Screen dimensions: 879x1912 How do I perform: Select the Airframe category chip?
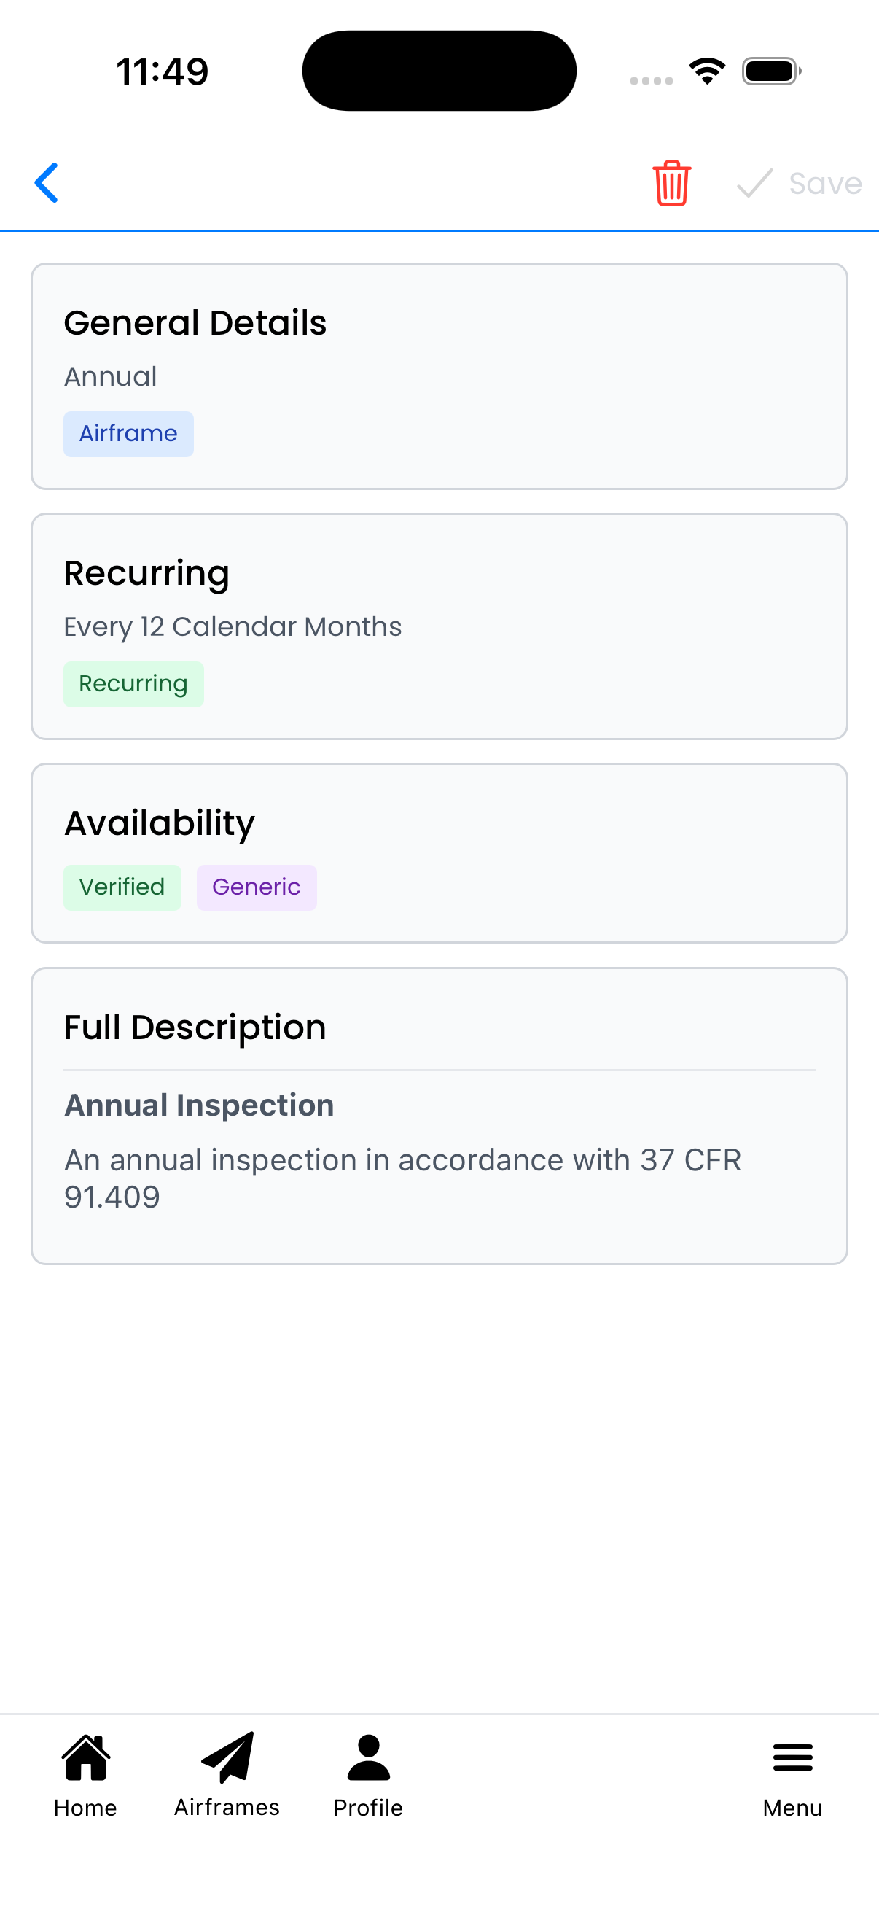(x=128, y=433)
